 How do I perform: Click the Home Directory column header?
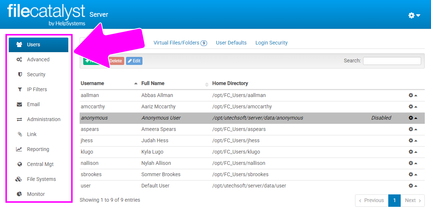[x=230, y=83]
